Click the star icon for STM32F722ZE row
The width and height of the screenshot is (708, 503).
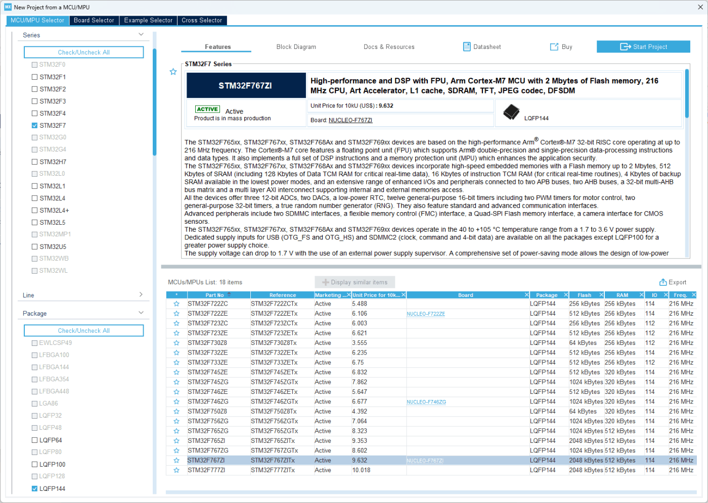coord(176,314)
